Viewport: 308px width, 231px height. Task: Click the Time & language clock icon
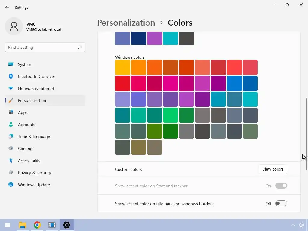coord(11,136)
